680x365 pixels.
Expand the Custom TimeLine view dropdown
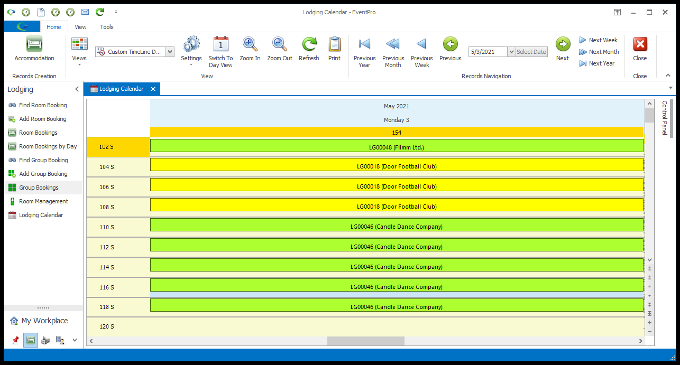point(170,52)
